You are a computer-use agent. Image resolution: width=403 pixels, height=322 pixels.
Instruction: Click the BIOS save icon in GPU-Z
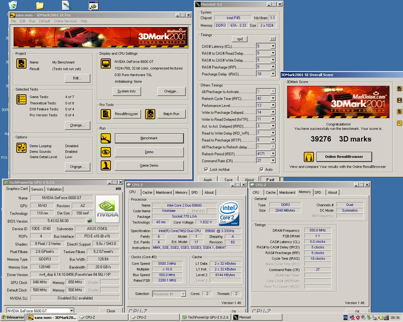pos(90,221)
